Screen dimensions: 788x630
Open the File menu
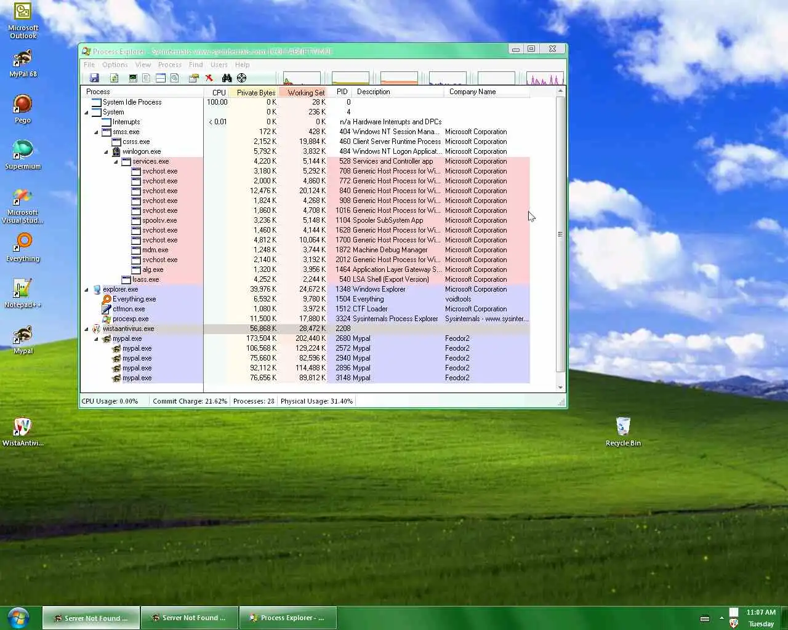tap(89, 65)
